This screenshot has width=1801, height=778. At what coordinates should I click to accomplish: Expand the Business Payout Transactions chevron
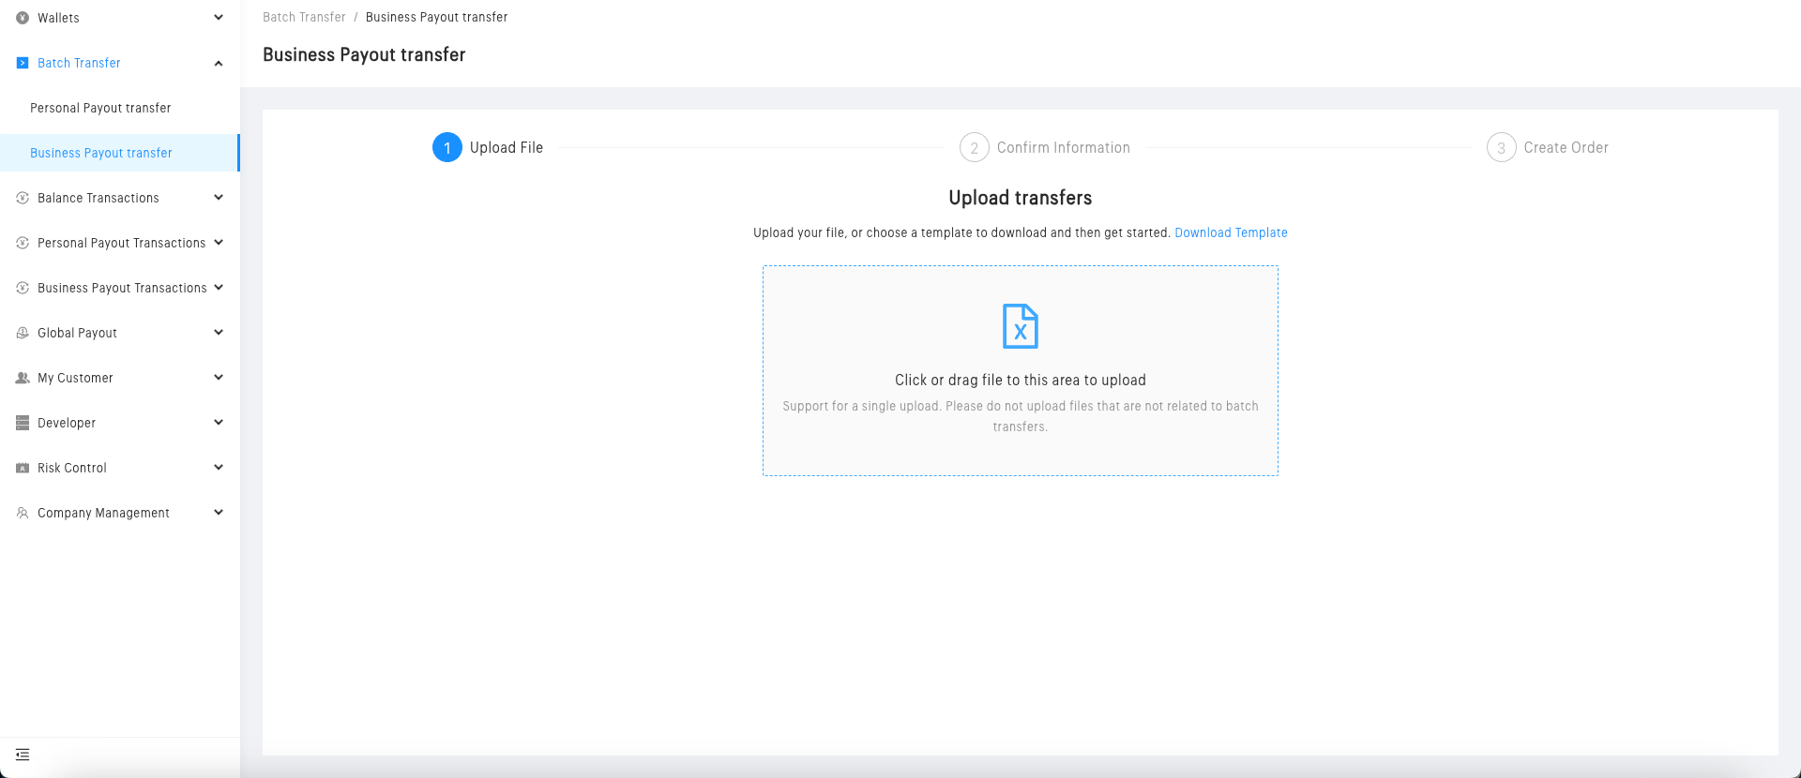(x=219, y=287)
